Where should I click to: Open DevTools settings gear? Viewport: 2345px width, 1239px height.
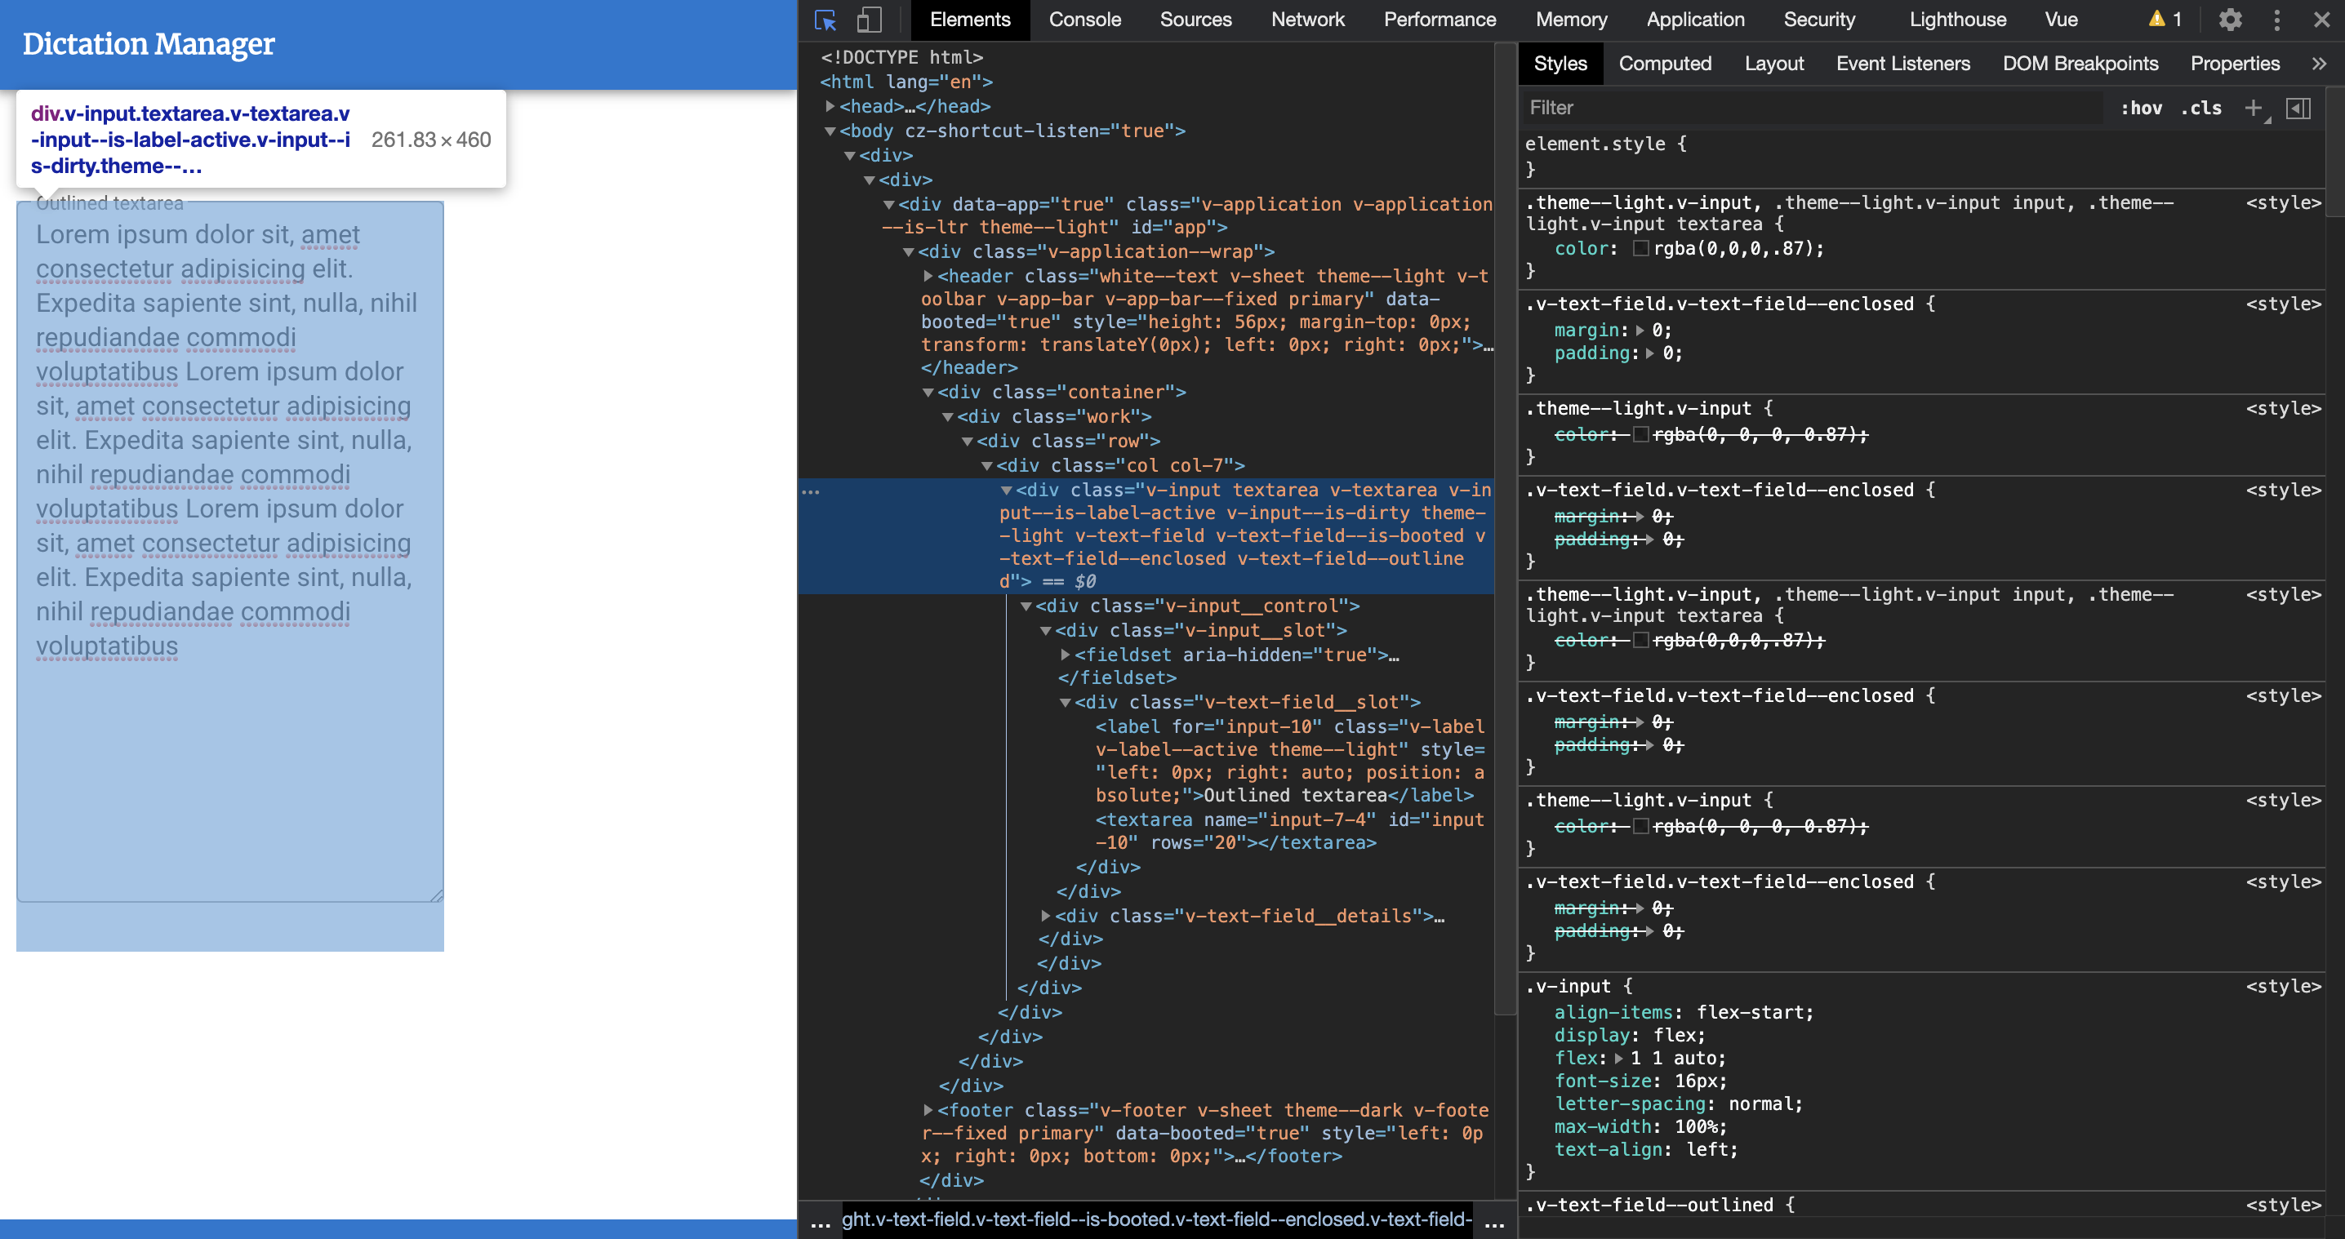pos(2229,19)
